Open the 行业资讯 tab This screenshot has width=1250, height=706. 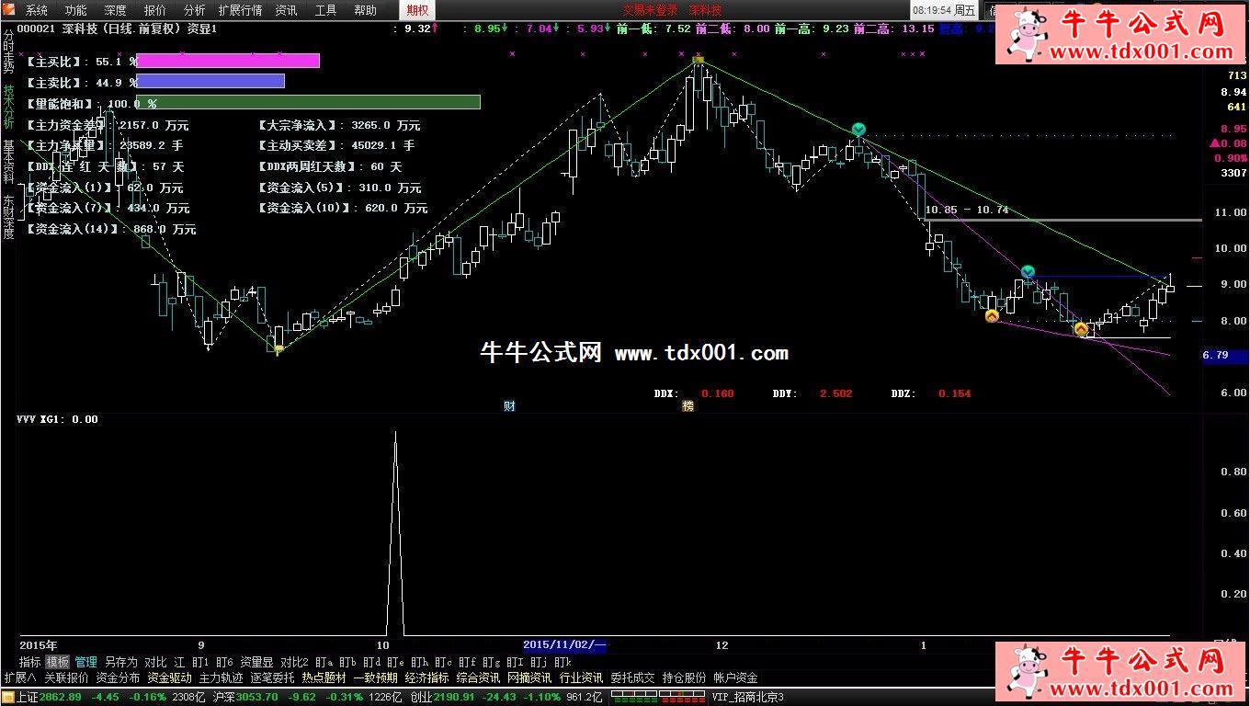[581, 678]
